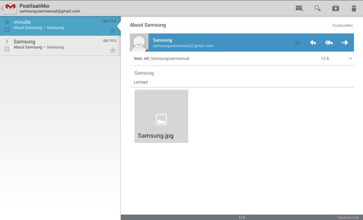This screenshot has height=220, width=363.
Task: Click the LIITTEET attachments heading
Action: (x=141, y=82)
